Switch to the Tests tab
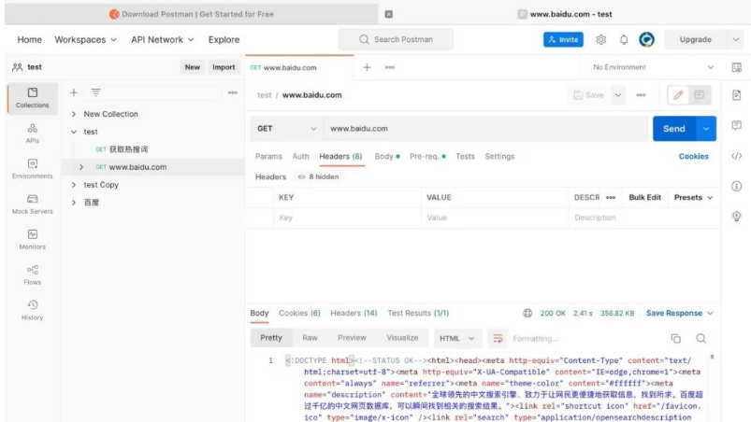751x422 pixels. point(465,156)
